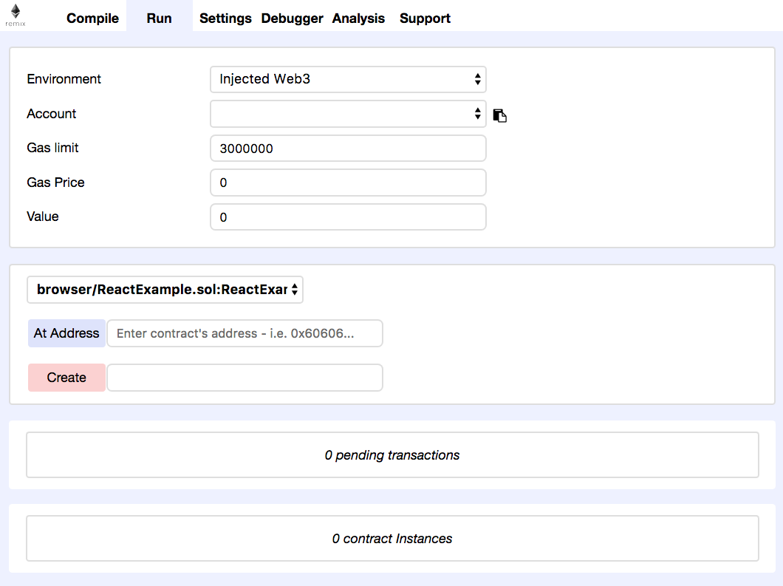Screen dimensions: 783x586
Task: Open the Environment dropdown
Action: click(348, 79)
